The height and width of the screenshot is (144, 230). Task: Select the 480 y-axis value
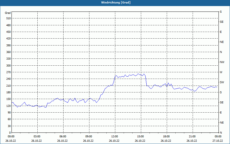click(9, 25)
